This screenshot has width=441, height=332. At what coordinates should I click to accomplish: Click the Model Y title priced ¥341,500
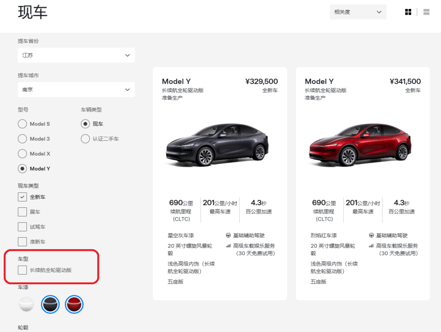coord(319,82)
